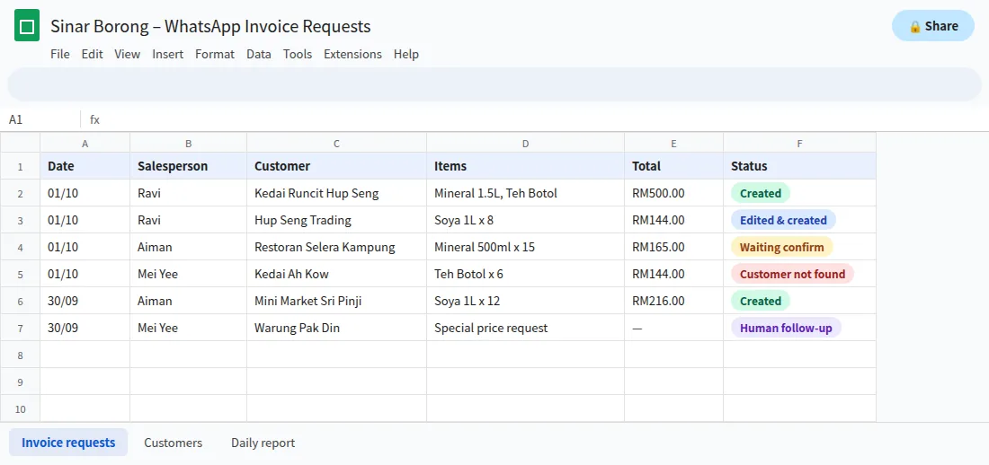
Task: Click the fx formula bar
Action: [x=536, y=119]
